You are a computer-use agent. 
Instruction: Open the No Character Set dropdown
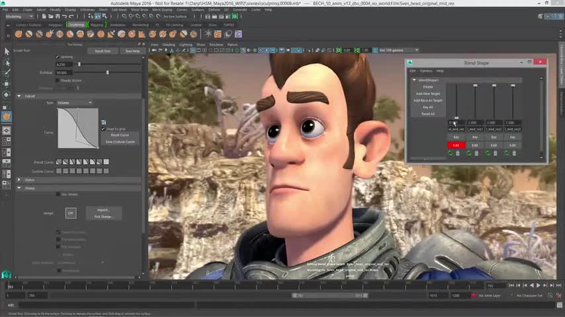point(530,295)
